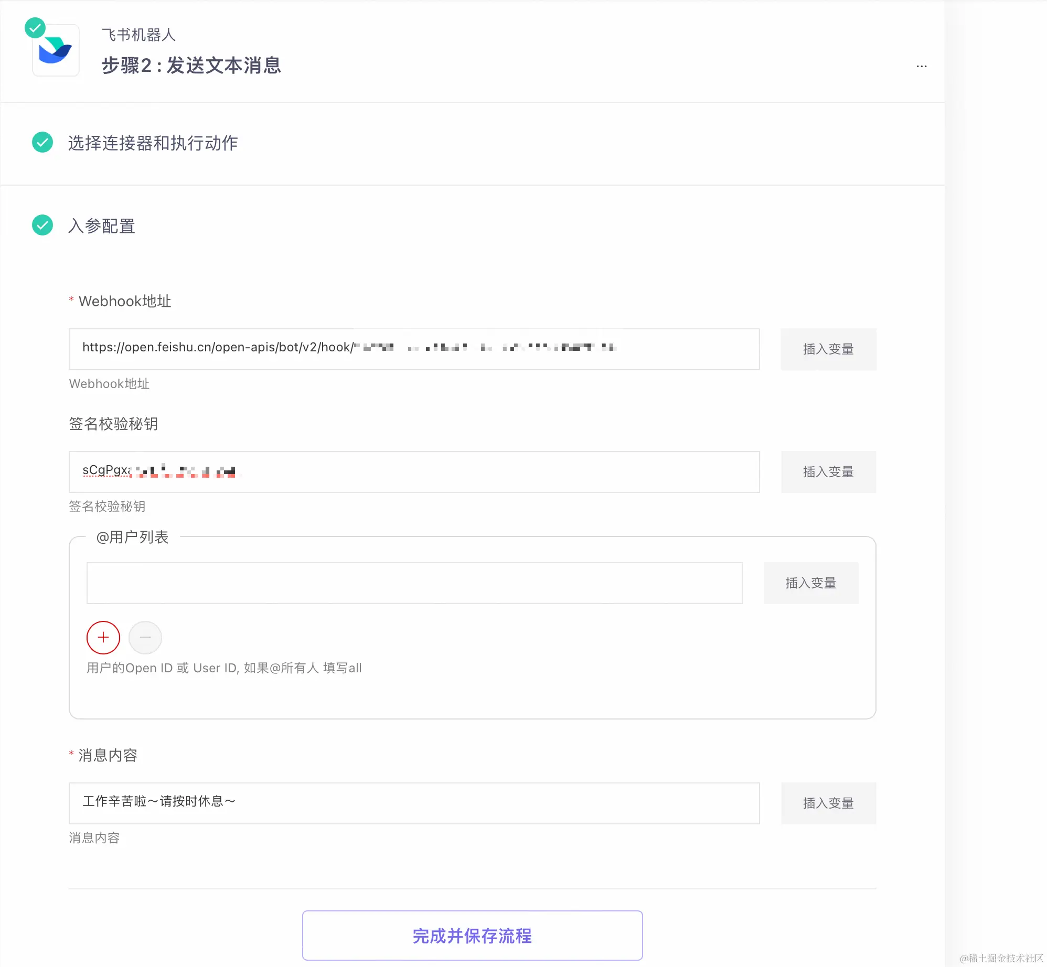Click 插入变量 next to the 消息内容 field
The height and width of the screenshot is (967, 1047).
(x=828, y=803)
